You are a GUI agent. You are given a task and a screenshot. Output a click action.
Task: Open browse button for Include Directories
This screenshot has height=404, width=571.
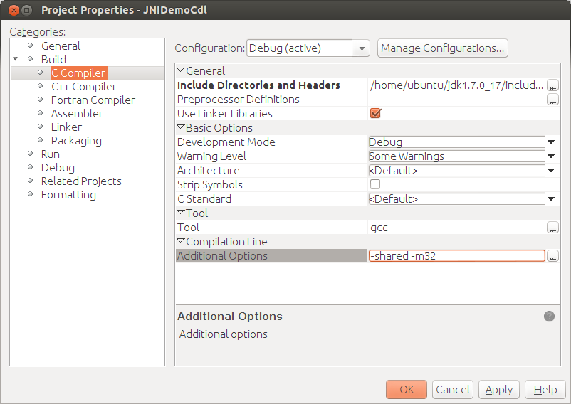click(552, 85)
